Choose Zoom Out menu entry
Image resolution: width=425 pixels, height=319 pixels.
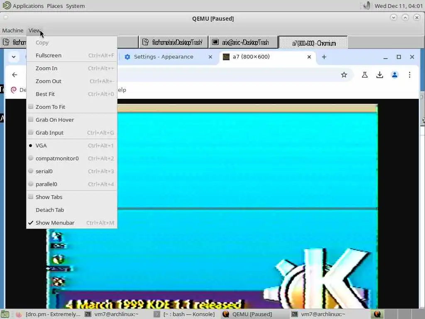click(x=72, y=81)
